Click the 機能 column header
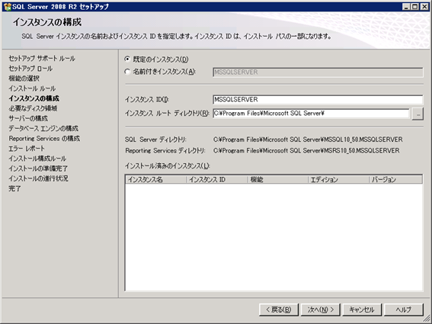432x324 pixels. click(278, 180)
